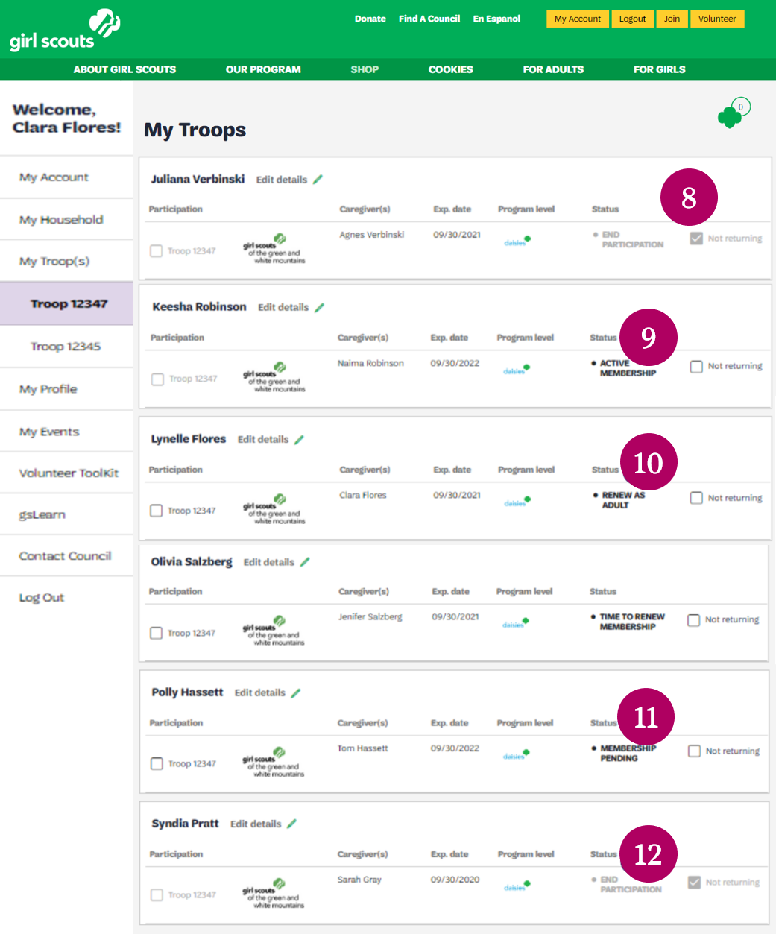Image resolution: width=776 pixels, height=934 pixels.
Task: Check Not returning for Lynelle Flores
Action: pos(696,498)
